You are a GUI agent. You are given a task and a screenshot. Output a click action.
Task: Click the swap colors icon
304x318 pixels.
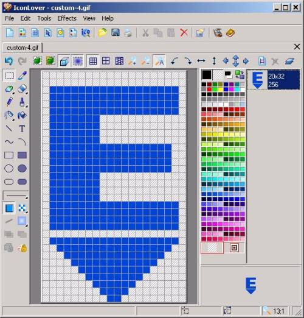click(x=240, y=75)
